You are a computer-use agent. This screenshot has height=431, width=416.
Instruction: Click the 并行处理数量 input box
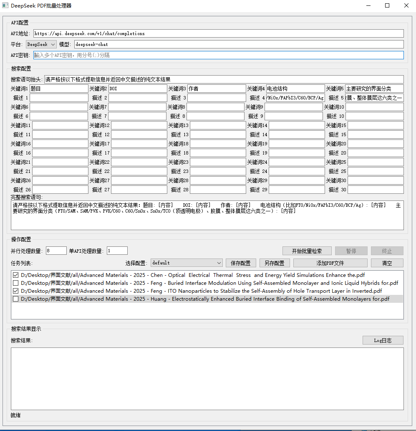[56, 251]
